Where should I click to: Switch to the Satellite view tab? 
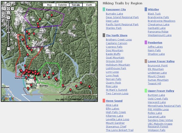click(x=63, y=5)
